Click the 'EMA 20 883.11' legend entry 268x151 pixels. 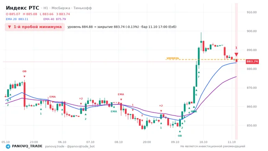click(x=17, y=19)
